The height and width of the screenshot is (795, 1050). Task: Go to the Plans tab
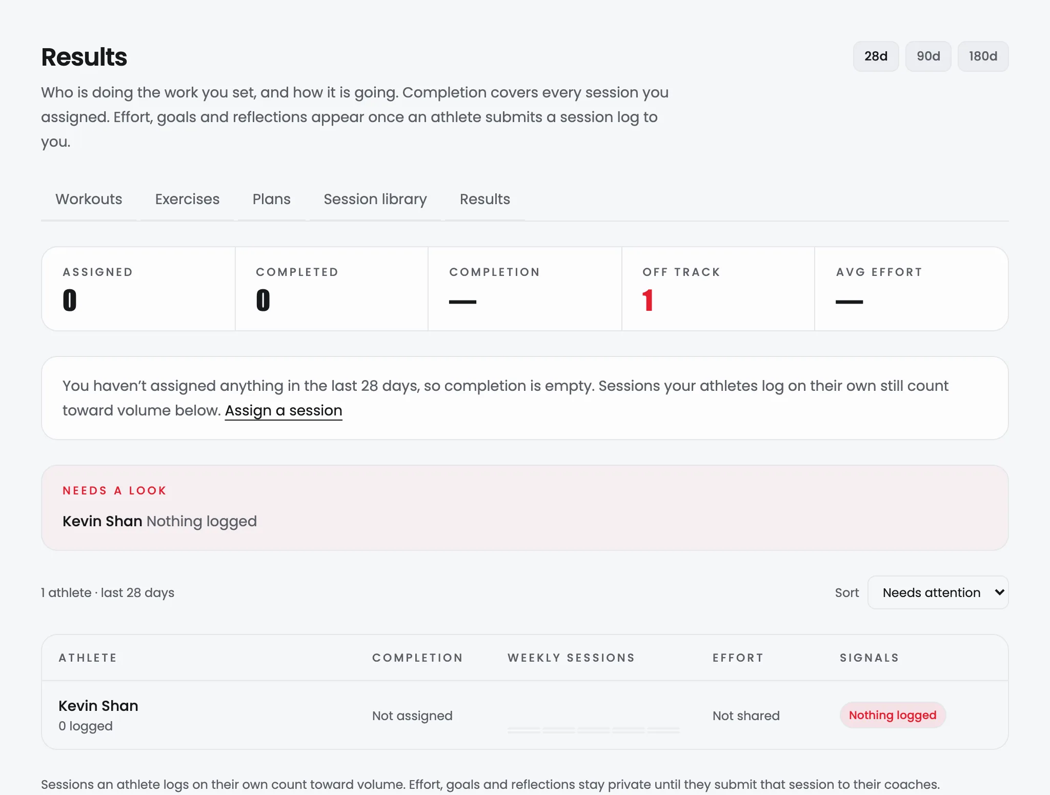[x=271, y=199]
